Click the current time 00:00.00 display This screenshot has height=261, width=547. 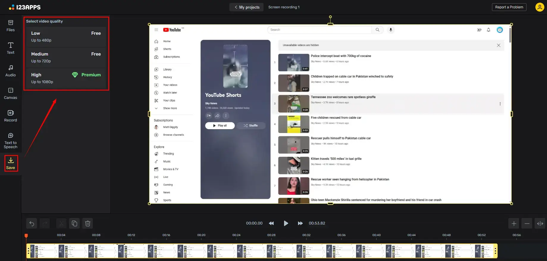click(254, 223)
